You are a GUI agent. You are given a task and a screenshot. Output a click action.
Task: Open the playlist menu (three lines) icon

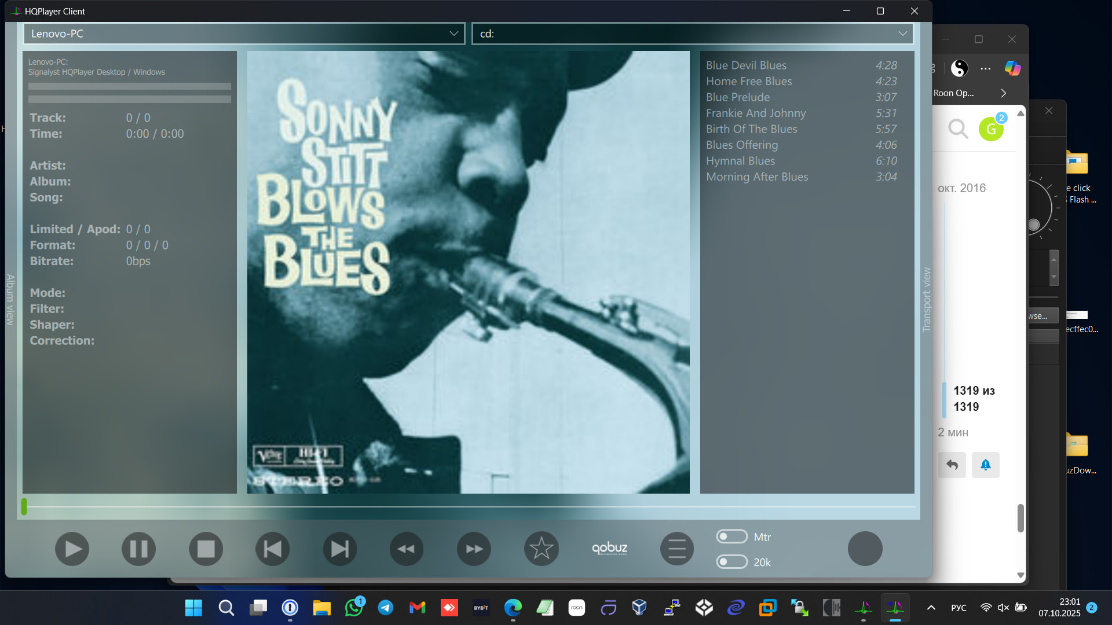pyautogui.click(x=676, y=549)
